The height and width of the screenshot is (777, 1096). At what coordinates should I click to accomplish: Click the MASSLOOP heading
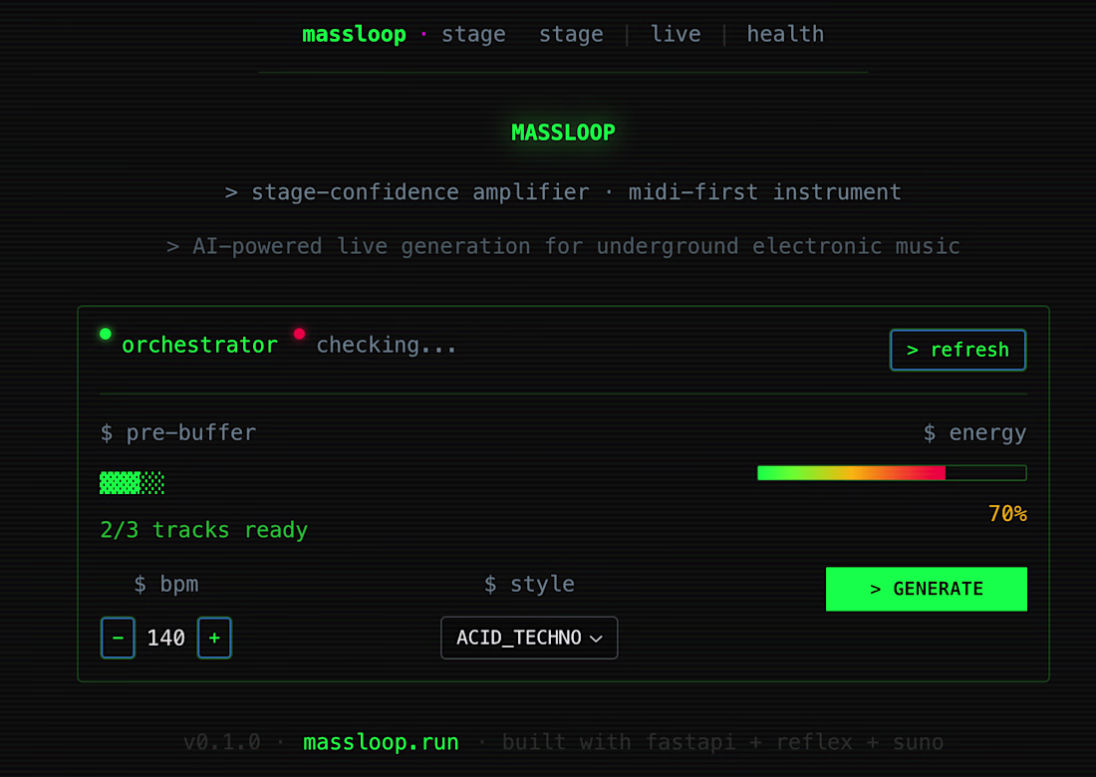(x=563, y=132)
